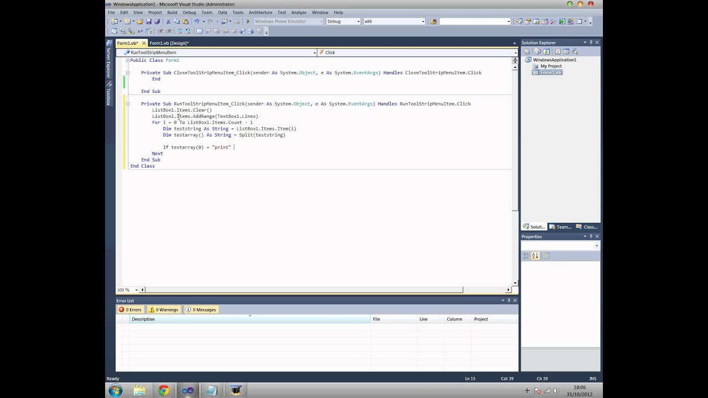Comment out the selected lines
Viewport: 708px width, 398px height.
pyautogui.click(x=180, y=32)
